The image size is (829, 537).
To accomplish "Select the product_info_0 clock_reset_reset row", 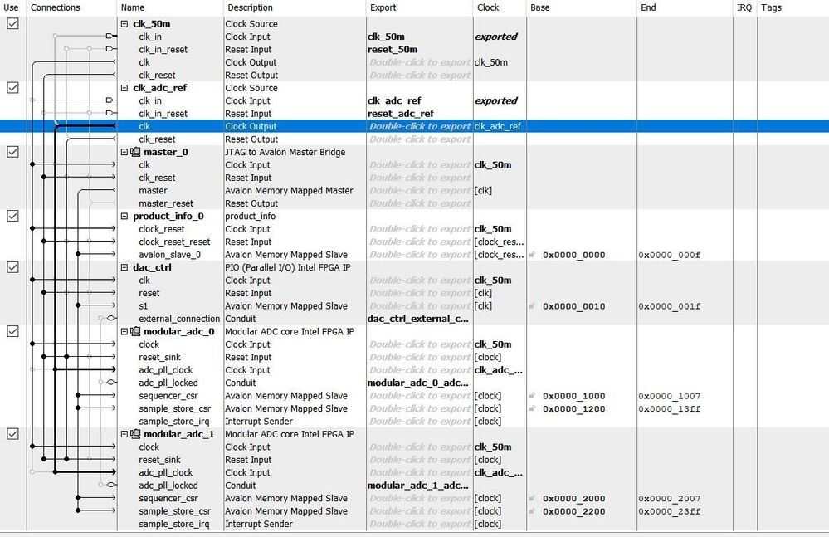I will tap(415, 242).
